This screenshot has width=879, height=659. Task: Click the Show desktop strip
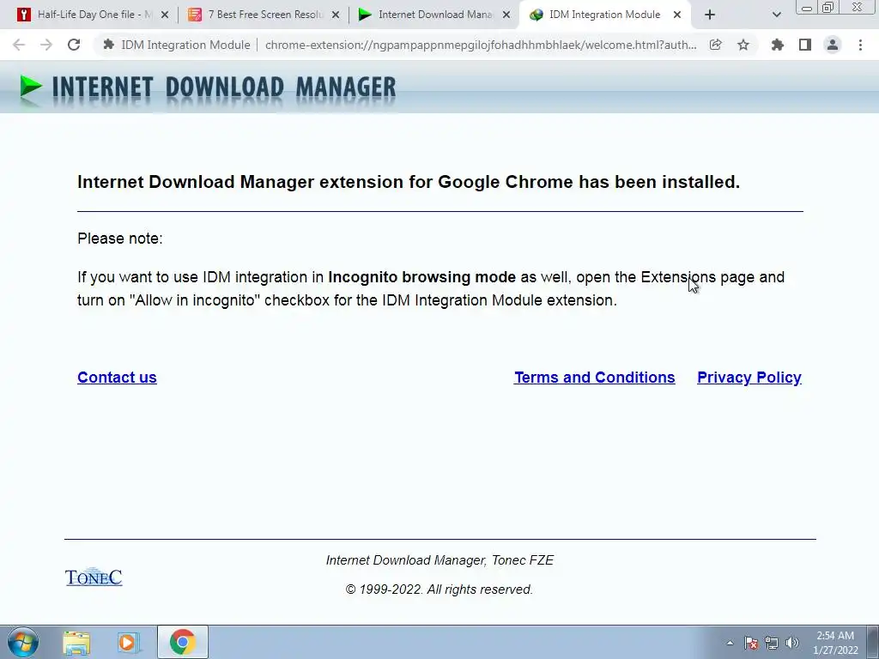tap(873, 642)
